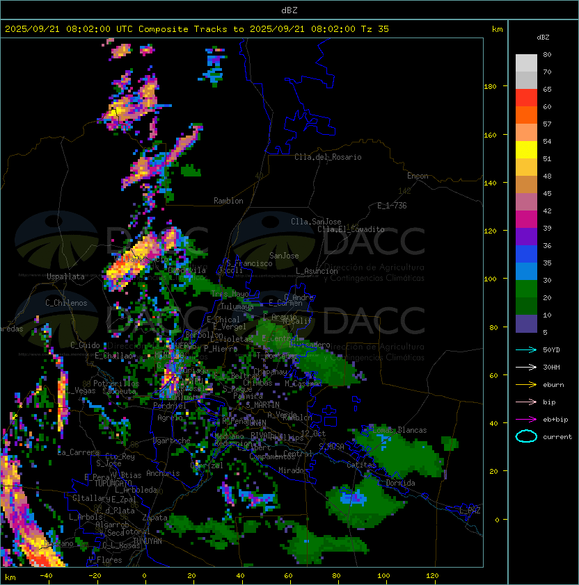
Task: Click the '180' tick on right axis
Action: click(x=490, y=87)
